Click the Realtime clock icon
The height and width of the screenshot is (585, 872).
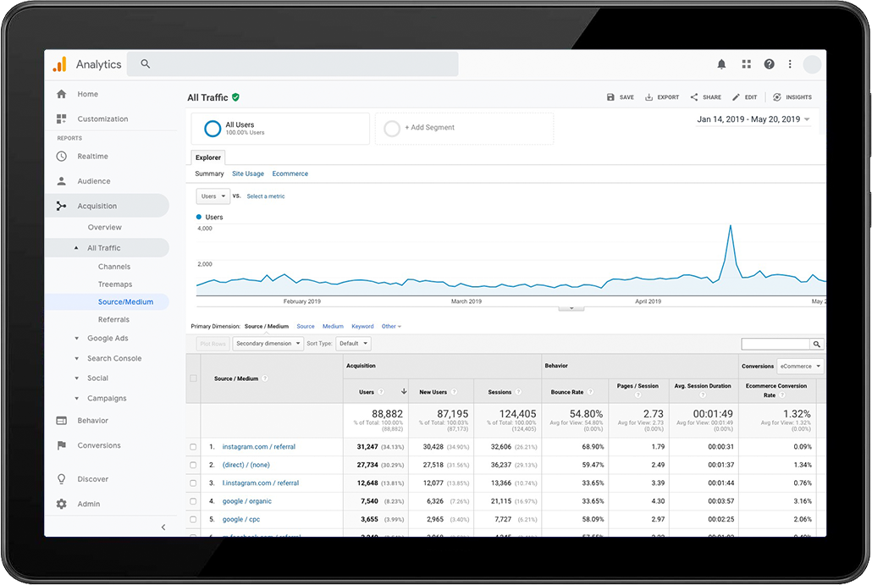pos(61,157)
